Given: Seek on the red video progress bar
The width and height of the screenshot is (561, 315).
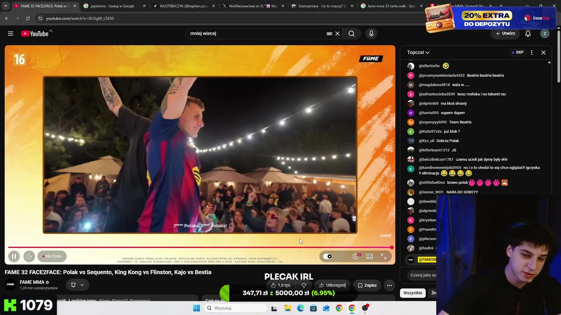Looking at the screenshot, I should (200, 248).
